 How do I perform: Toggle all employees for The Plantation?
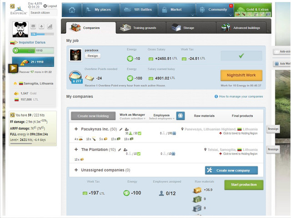click(173, 154)
